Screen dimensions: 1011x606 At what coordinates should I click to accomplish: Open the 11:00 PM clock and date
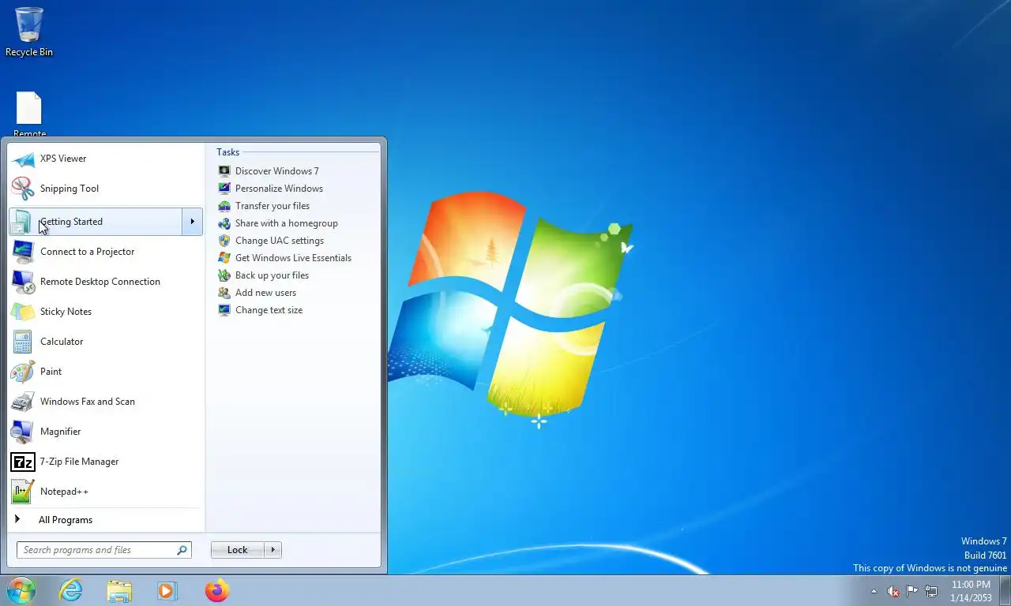tap(972, 591)
